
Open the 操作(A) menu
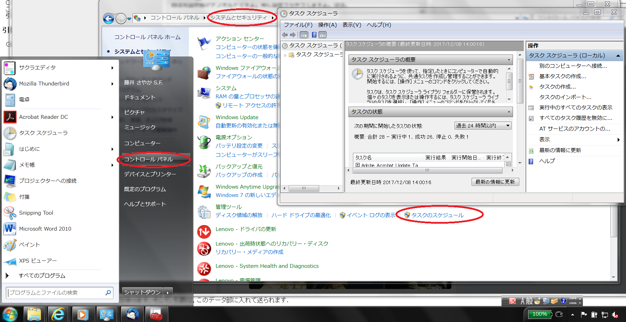(x=327, y=25)
